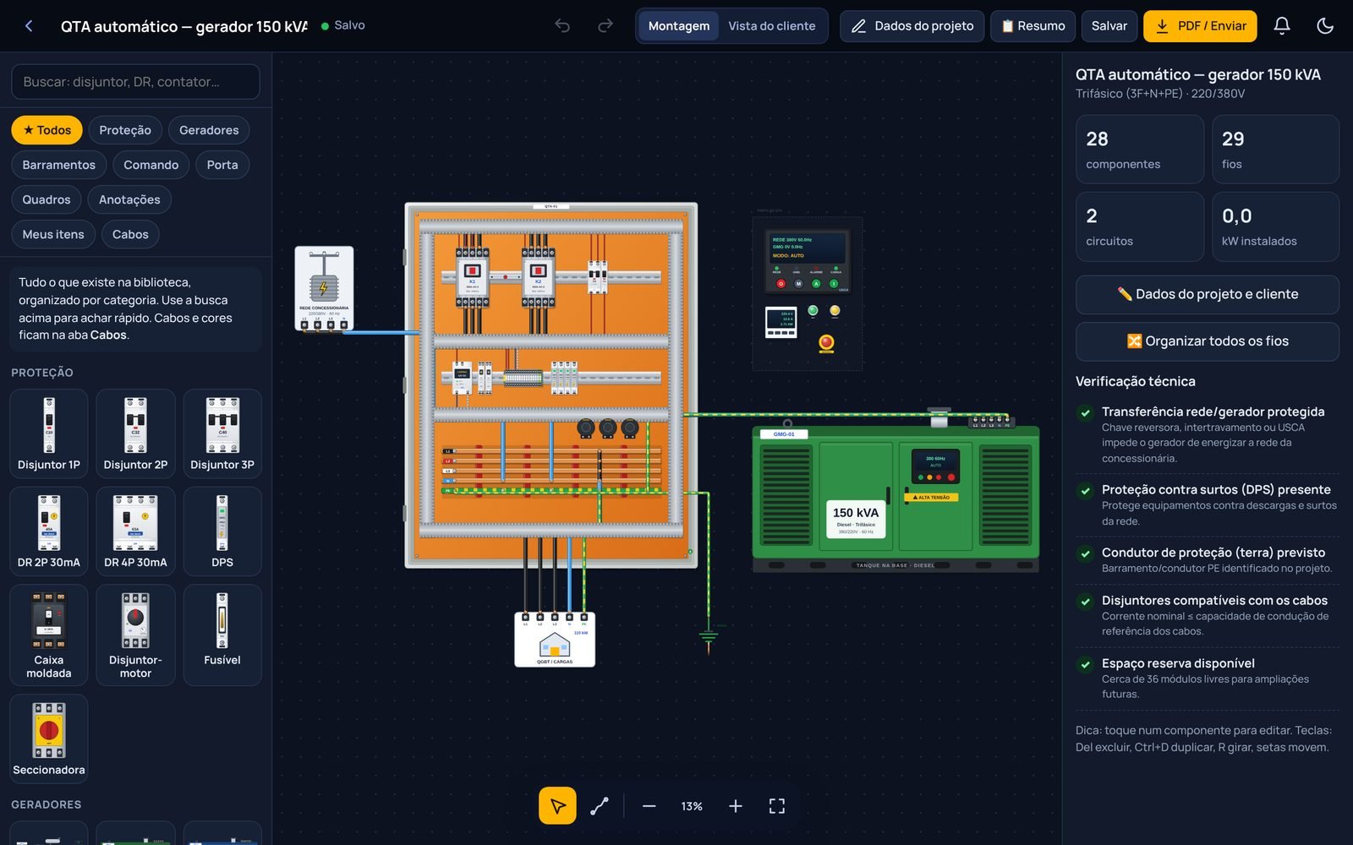Zoom out with the minus icon
This screenshot has height=845, width=1353.
pos(649,806)
